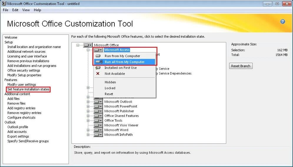
Task: Open Microsoft Publisher install state dropdown
Action: [98, 111]
